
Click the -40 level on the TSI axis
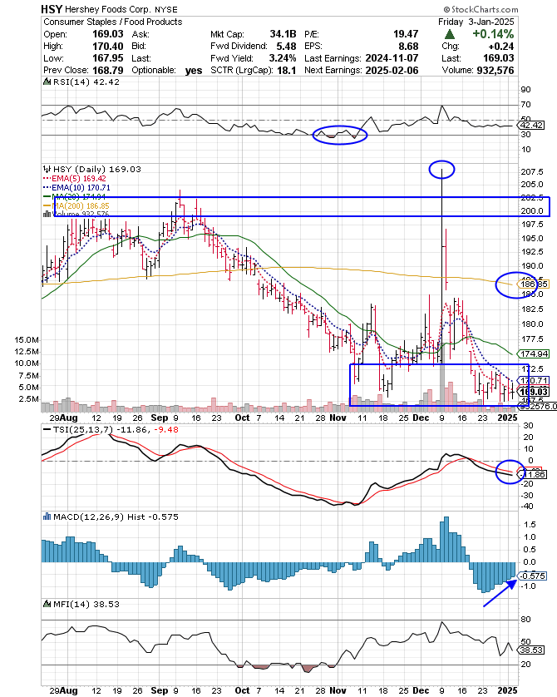pos(527,507)
